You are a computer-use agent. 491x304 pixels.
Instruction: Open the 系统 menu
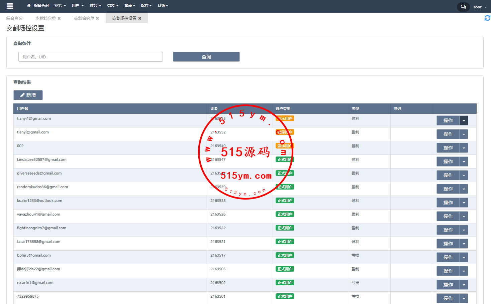(x=163, y=6)
